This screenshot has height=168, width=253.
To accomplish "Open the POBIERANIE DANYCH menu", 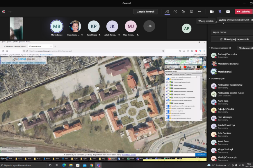I will (x=26, y=63).
